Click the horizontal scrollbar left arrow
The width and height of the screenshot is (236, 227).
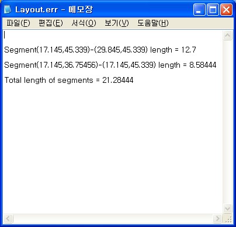tap(8, 218)
